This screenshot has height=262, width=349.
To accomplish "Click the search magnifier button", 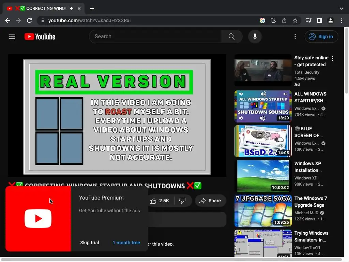I will pyautogui.click(x=231, y=37).
